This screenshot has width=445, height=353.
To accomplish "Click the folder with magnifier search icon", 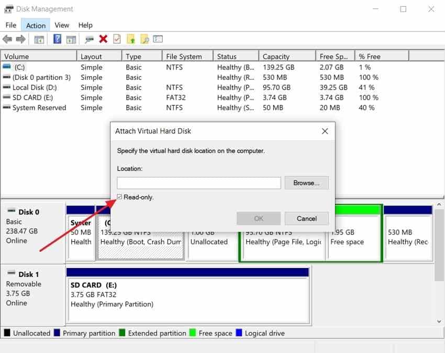I will click(x=144, y=39).
